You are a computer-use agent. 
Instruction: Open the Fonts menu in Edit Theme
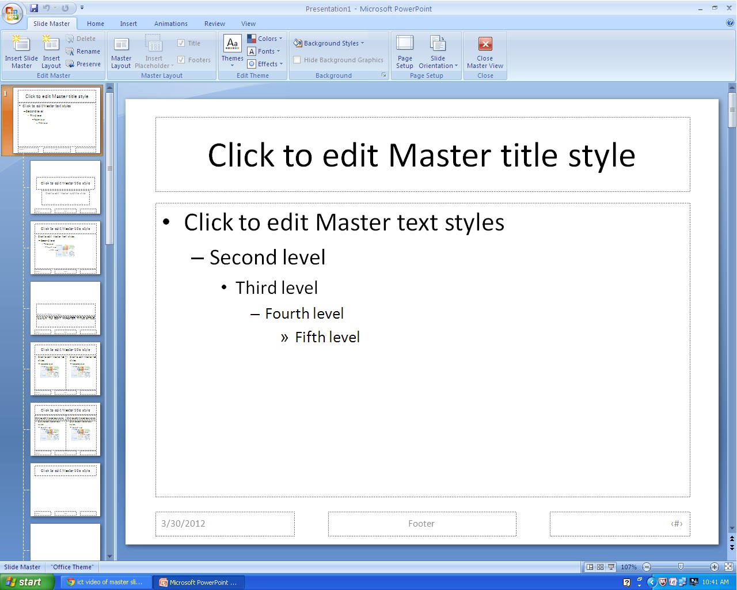265,51
